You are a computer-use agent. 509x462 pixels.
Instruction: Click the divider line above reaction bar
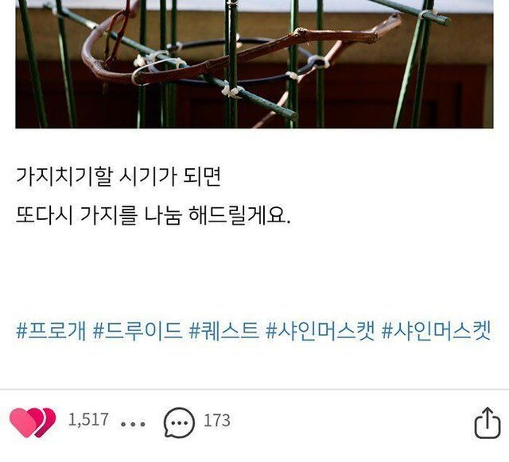tap(254, 390)
